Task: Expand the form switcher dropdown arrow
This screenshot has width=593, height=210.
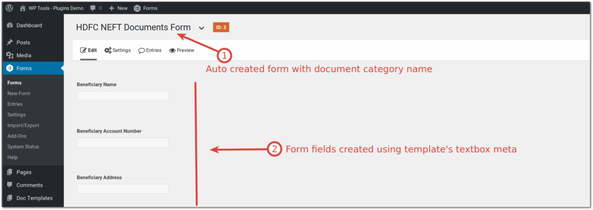Action: coord(202,28)
